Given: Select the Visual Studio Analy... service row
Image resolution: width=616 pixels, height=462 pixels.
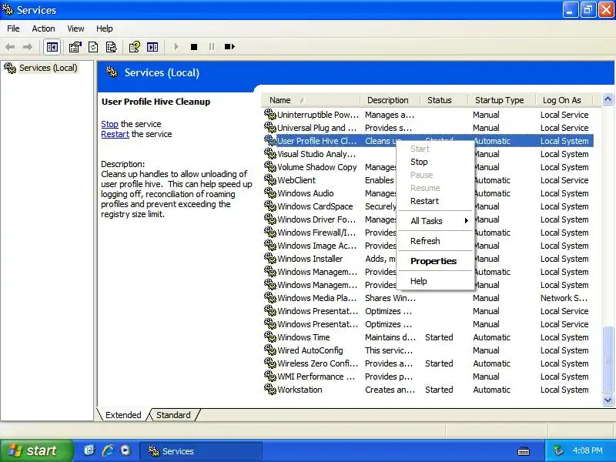Looking at the screenshot, I should click(x=428, y=154).
